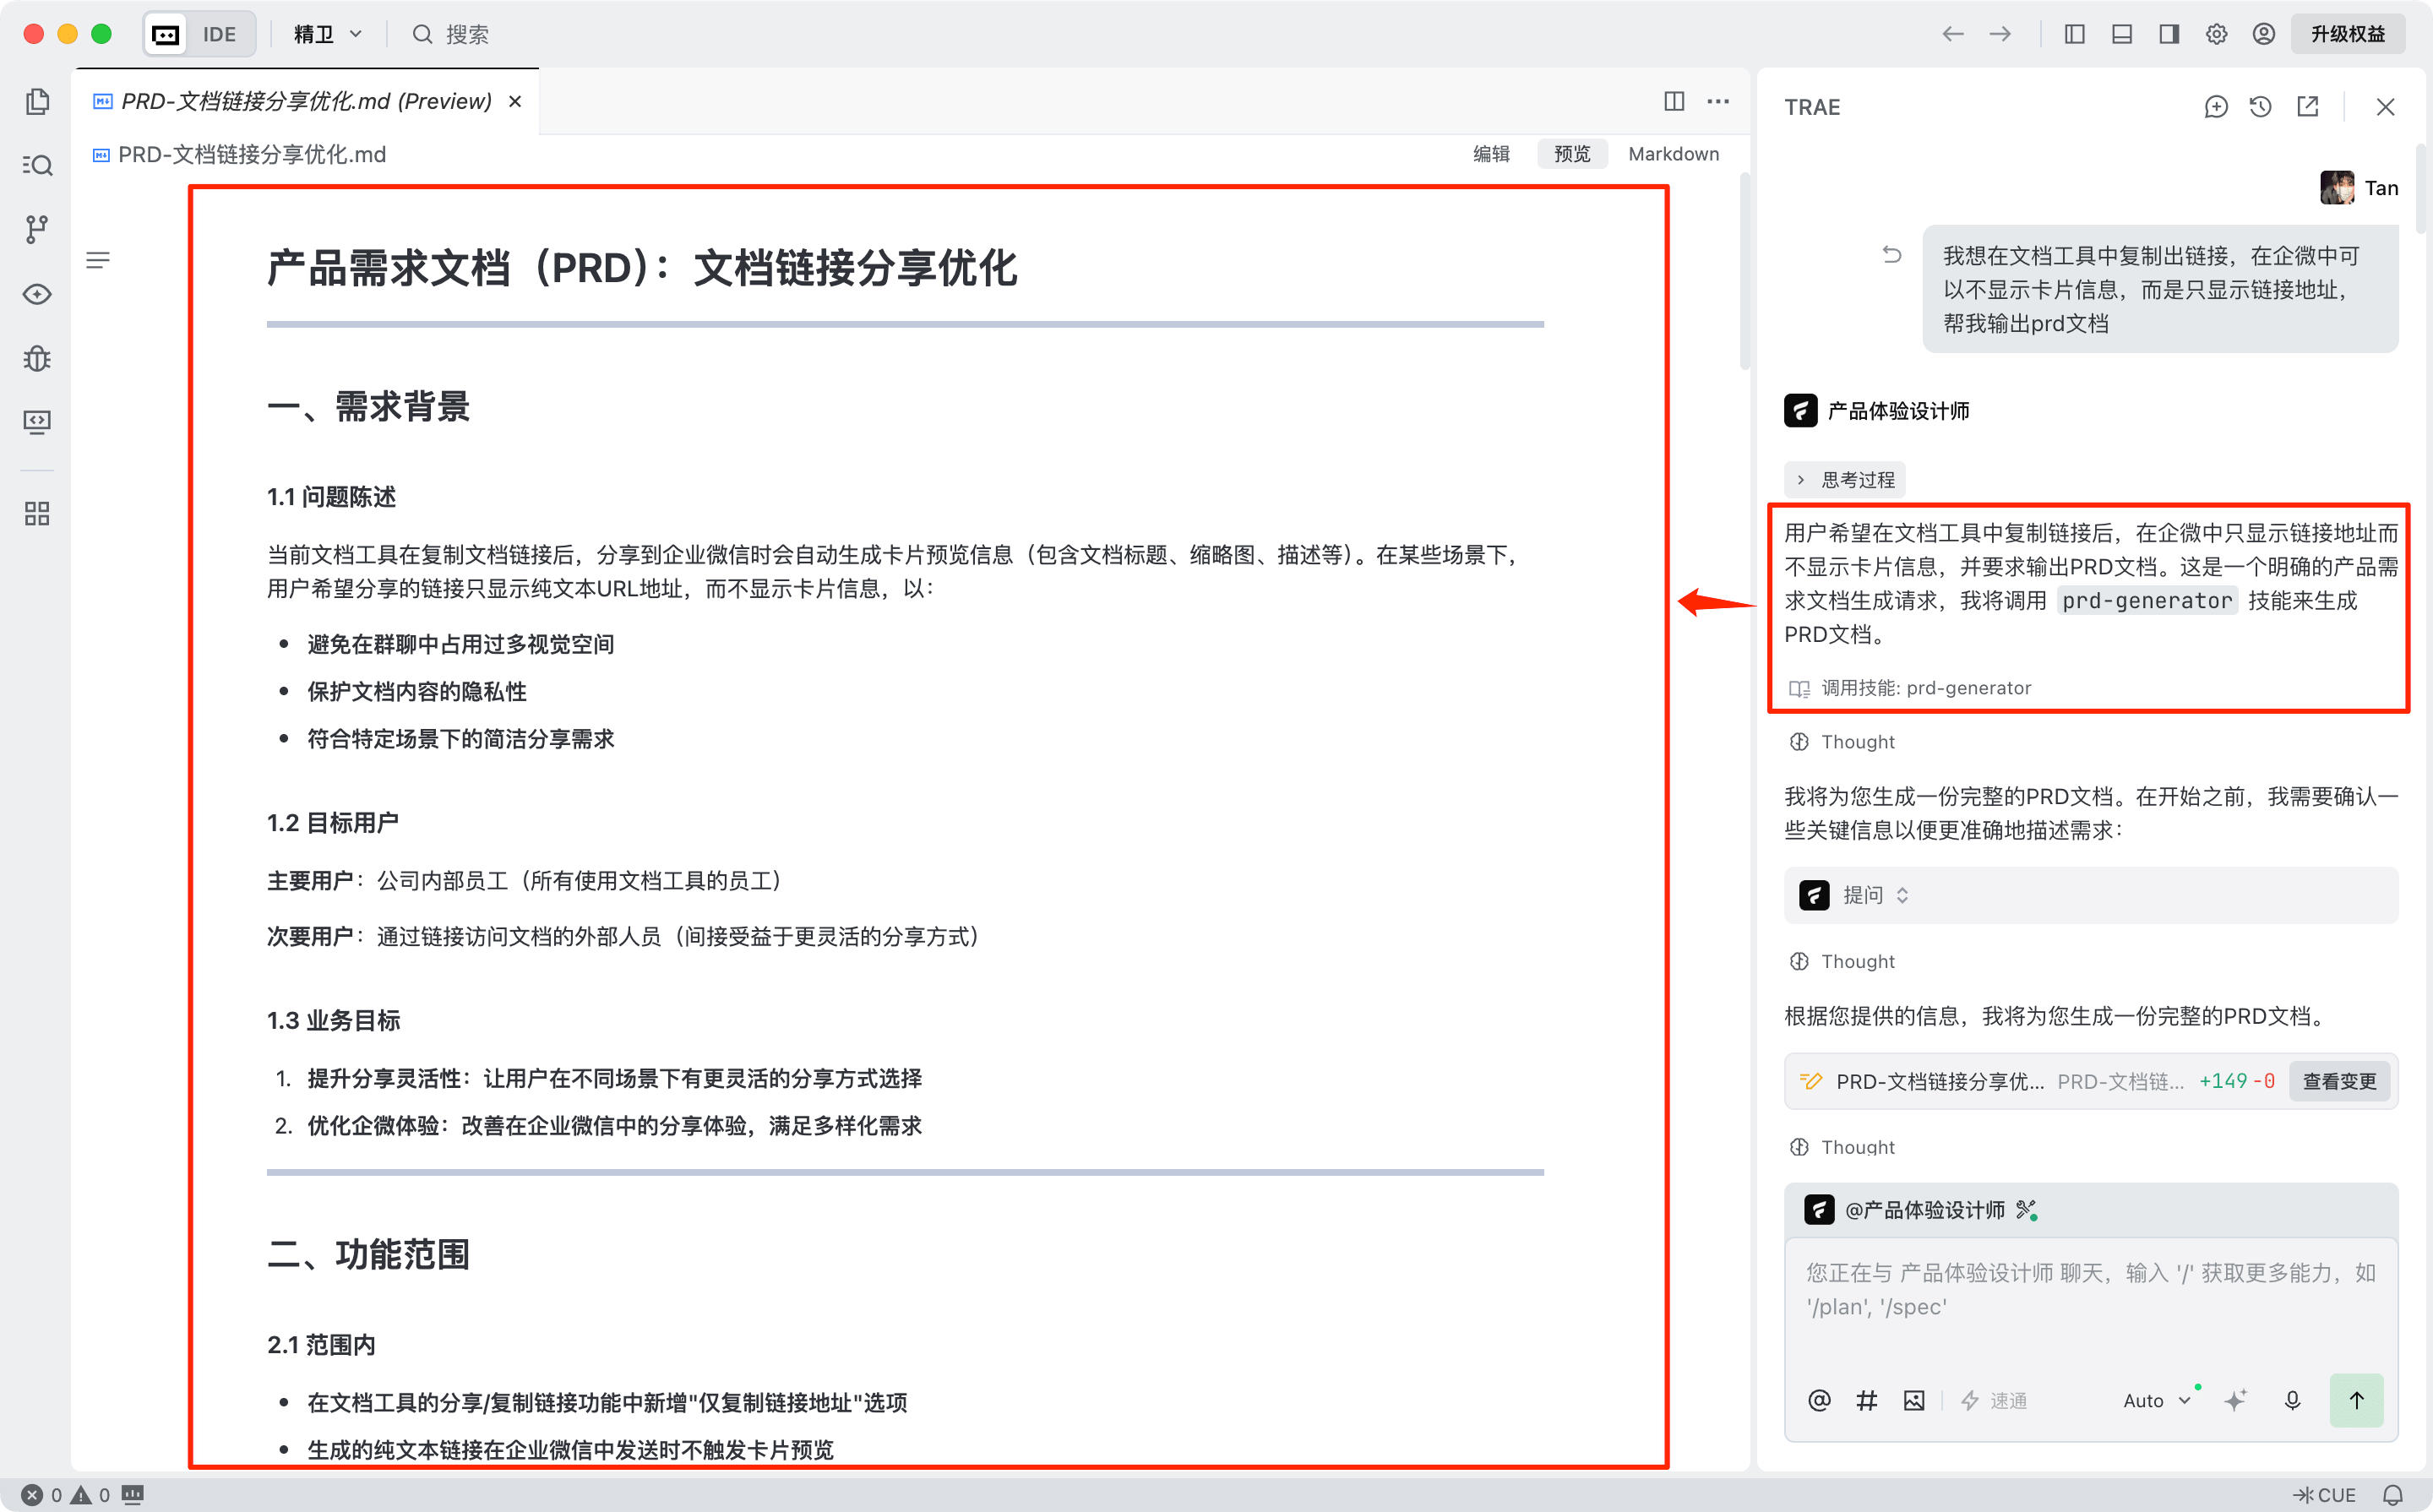This screenshot has height=1512, width=2433.
Task: Click the navigate back arrow
Action: tap(1953, 34)
